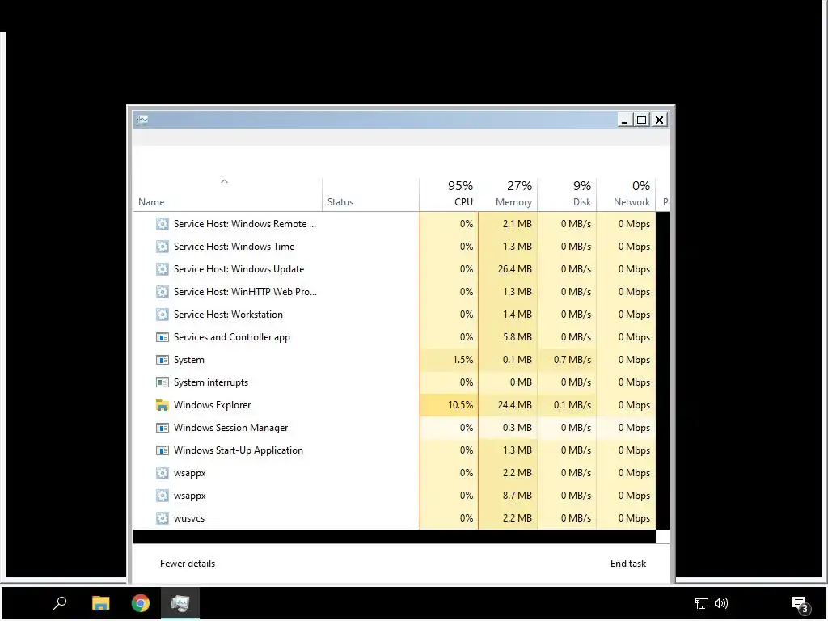
Task: Click Service Host: WinHTTP Web Pro name
Action: pyautogui.click(x=245, y=292)
